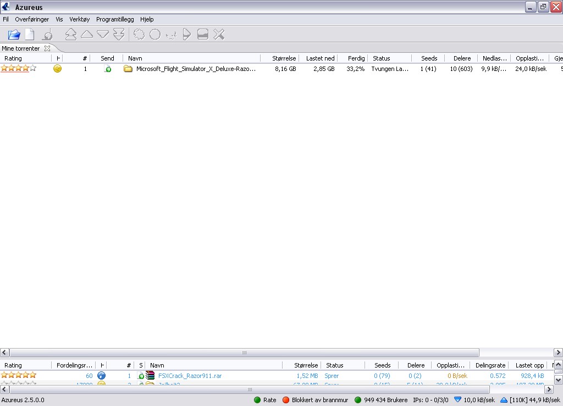Click the move down triangle icon
This screenshot has width=563, height=406.
coord(103,35)
